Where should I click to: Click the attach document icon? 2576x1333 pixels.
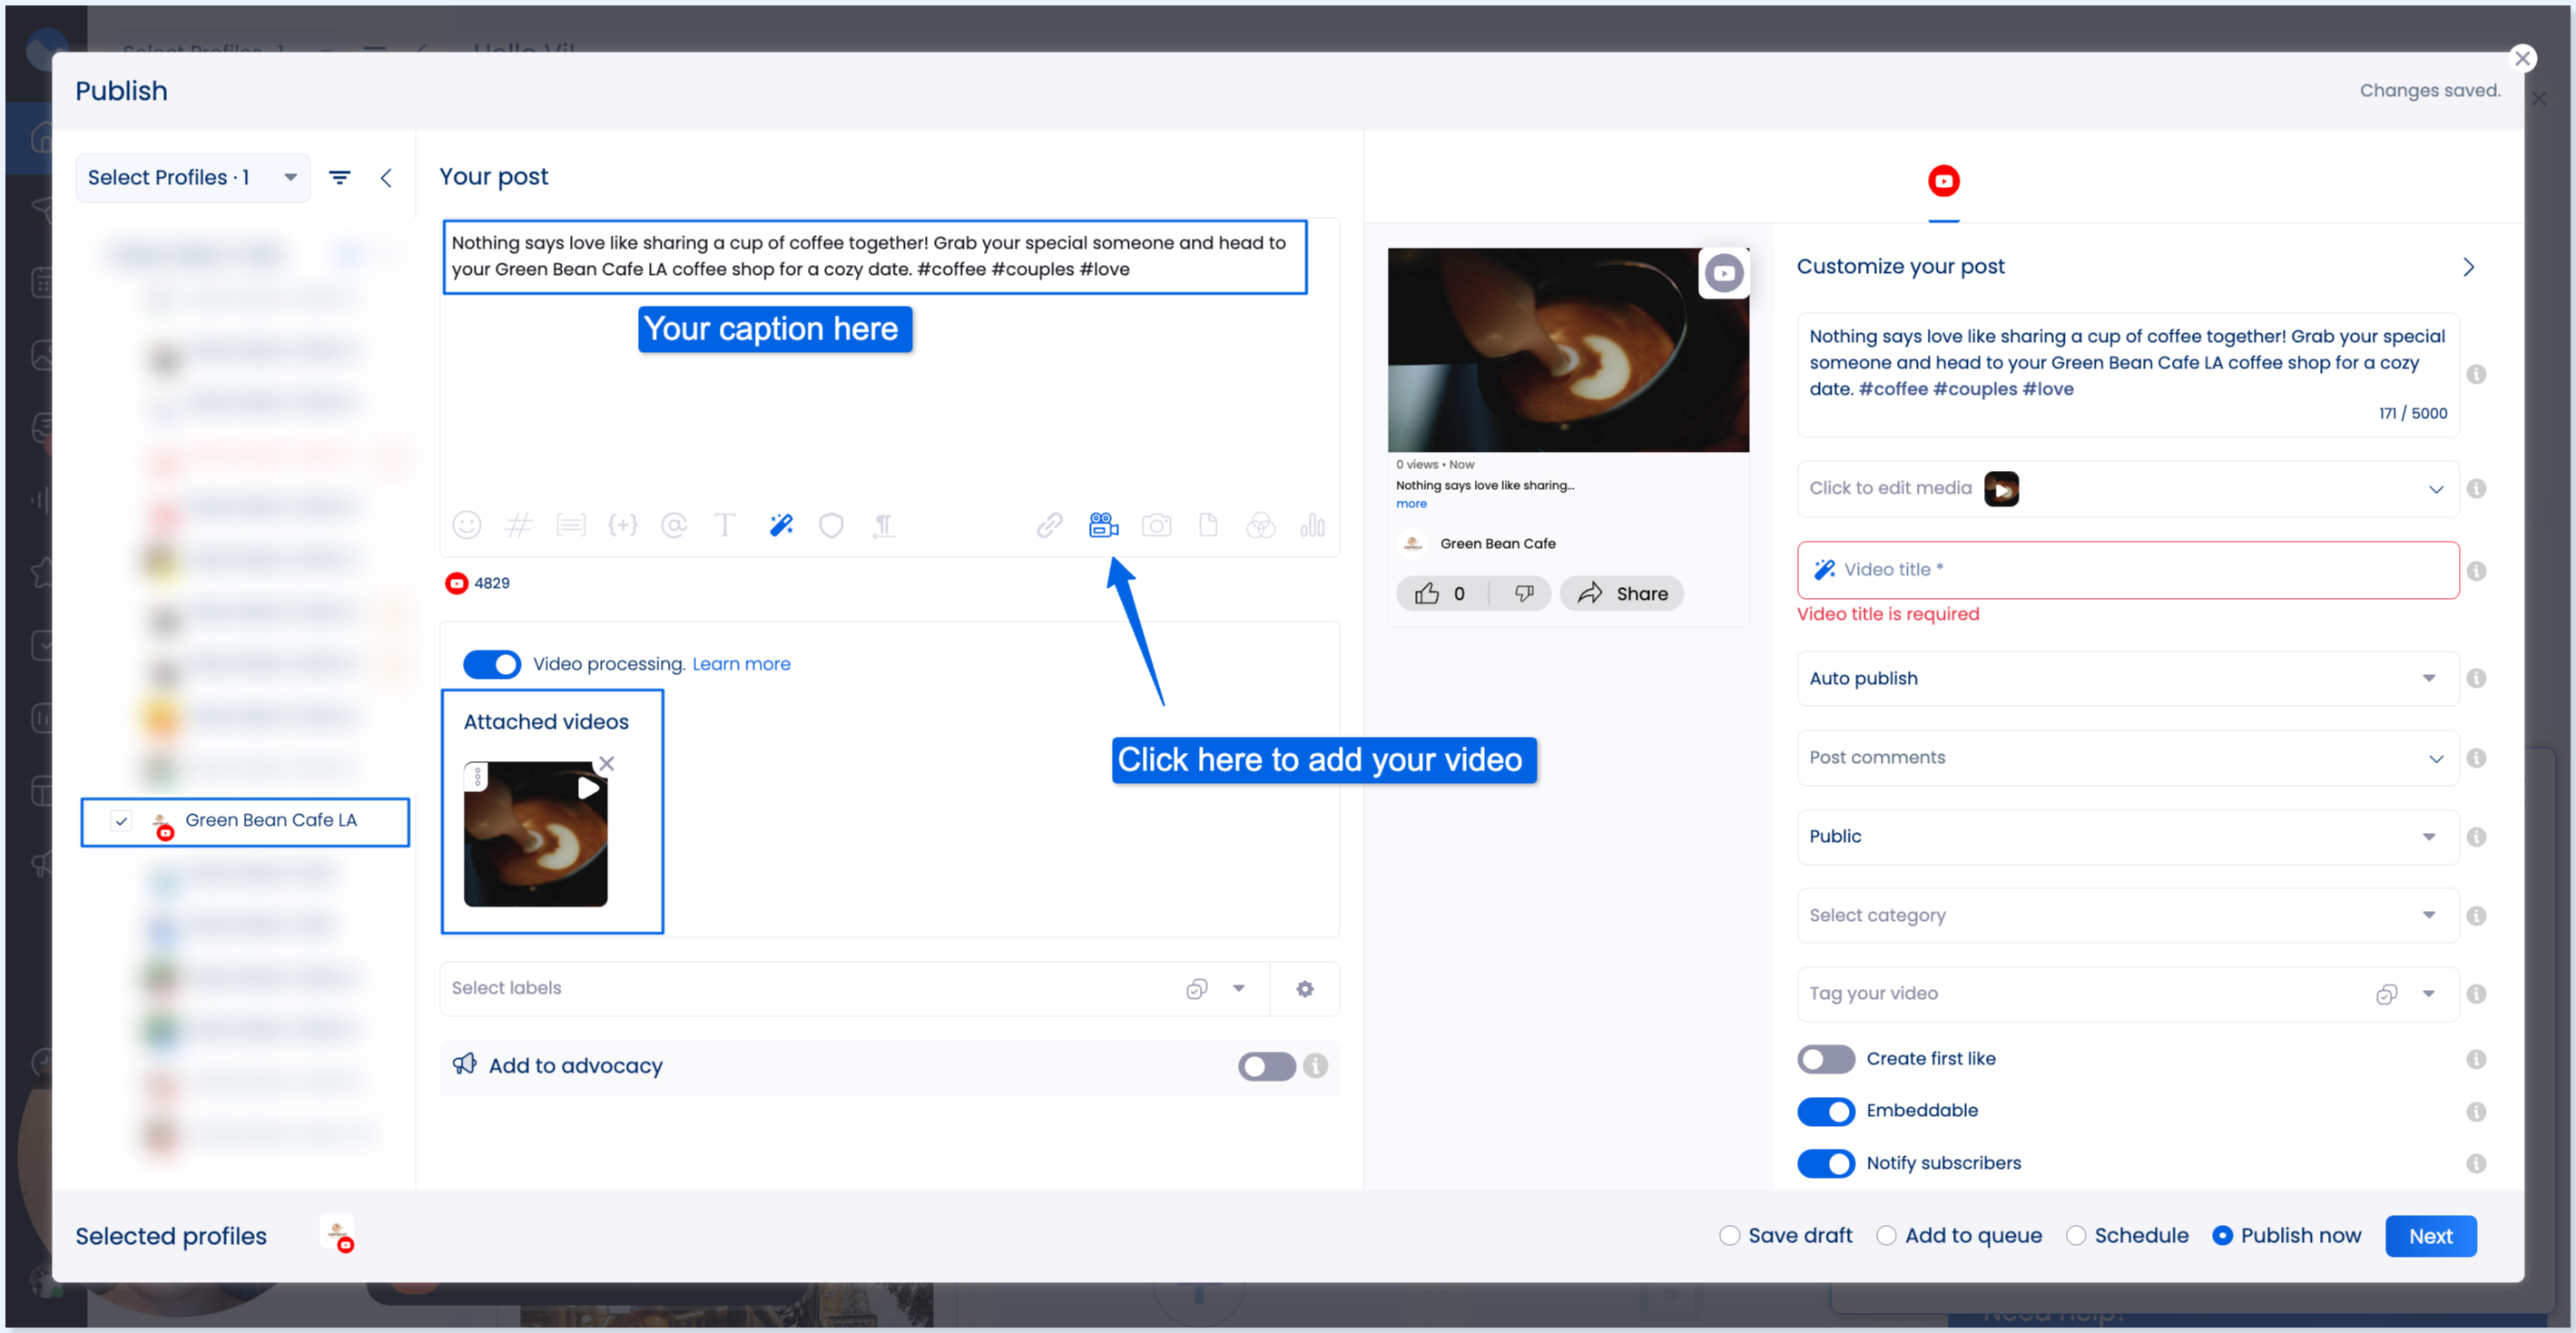(x=1208, y=525)
